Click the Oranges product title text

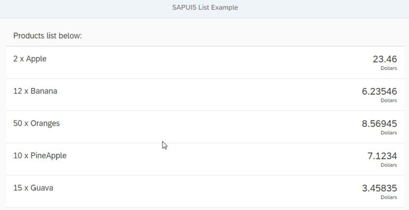click(45, 124)
